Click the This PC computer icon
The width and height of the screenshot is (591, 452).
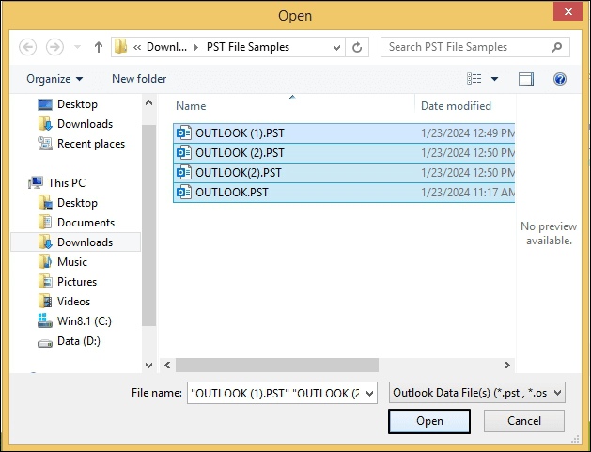pos(36,183)
